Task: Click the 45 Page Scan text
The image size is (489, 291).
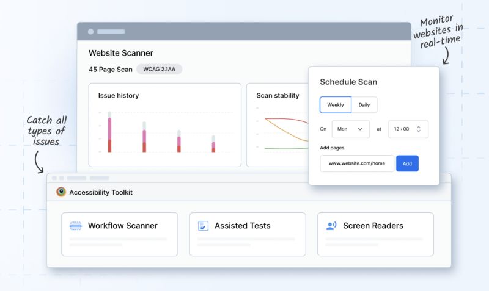Action: click(x=111, y=70)
